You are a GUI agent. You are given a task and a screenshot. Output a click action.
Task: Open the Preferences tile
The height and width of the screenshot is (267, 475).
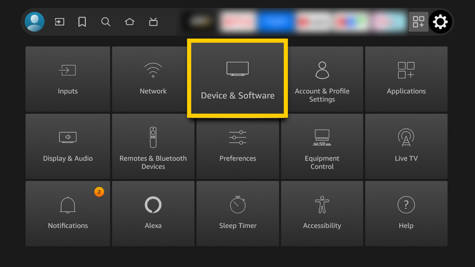click(237, 148)
